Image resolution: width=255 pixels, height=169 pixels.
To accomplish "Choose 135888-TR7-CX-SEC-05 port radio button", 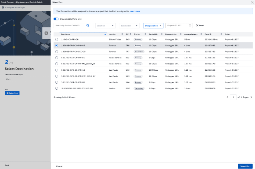I will tap(57, 52).
